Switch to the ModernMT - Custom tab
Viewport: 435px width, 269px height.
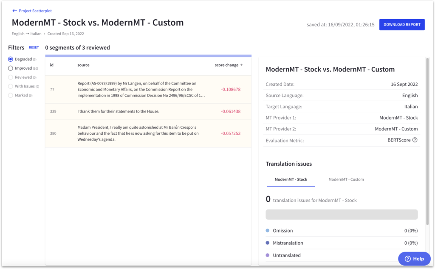pos(346,179)
